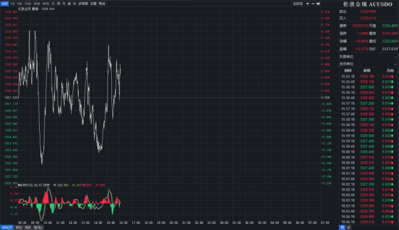Show the 日 daily chart
The width and height of the screenshot is (399, 230).
coord(53,4)
